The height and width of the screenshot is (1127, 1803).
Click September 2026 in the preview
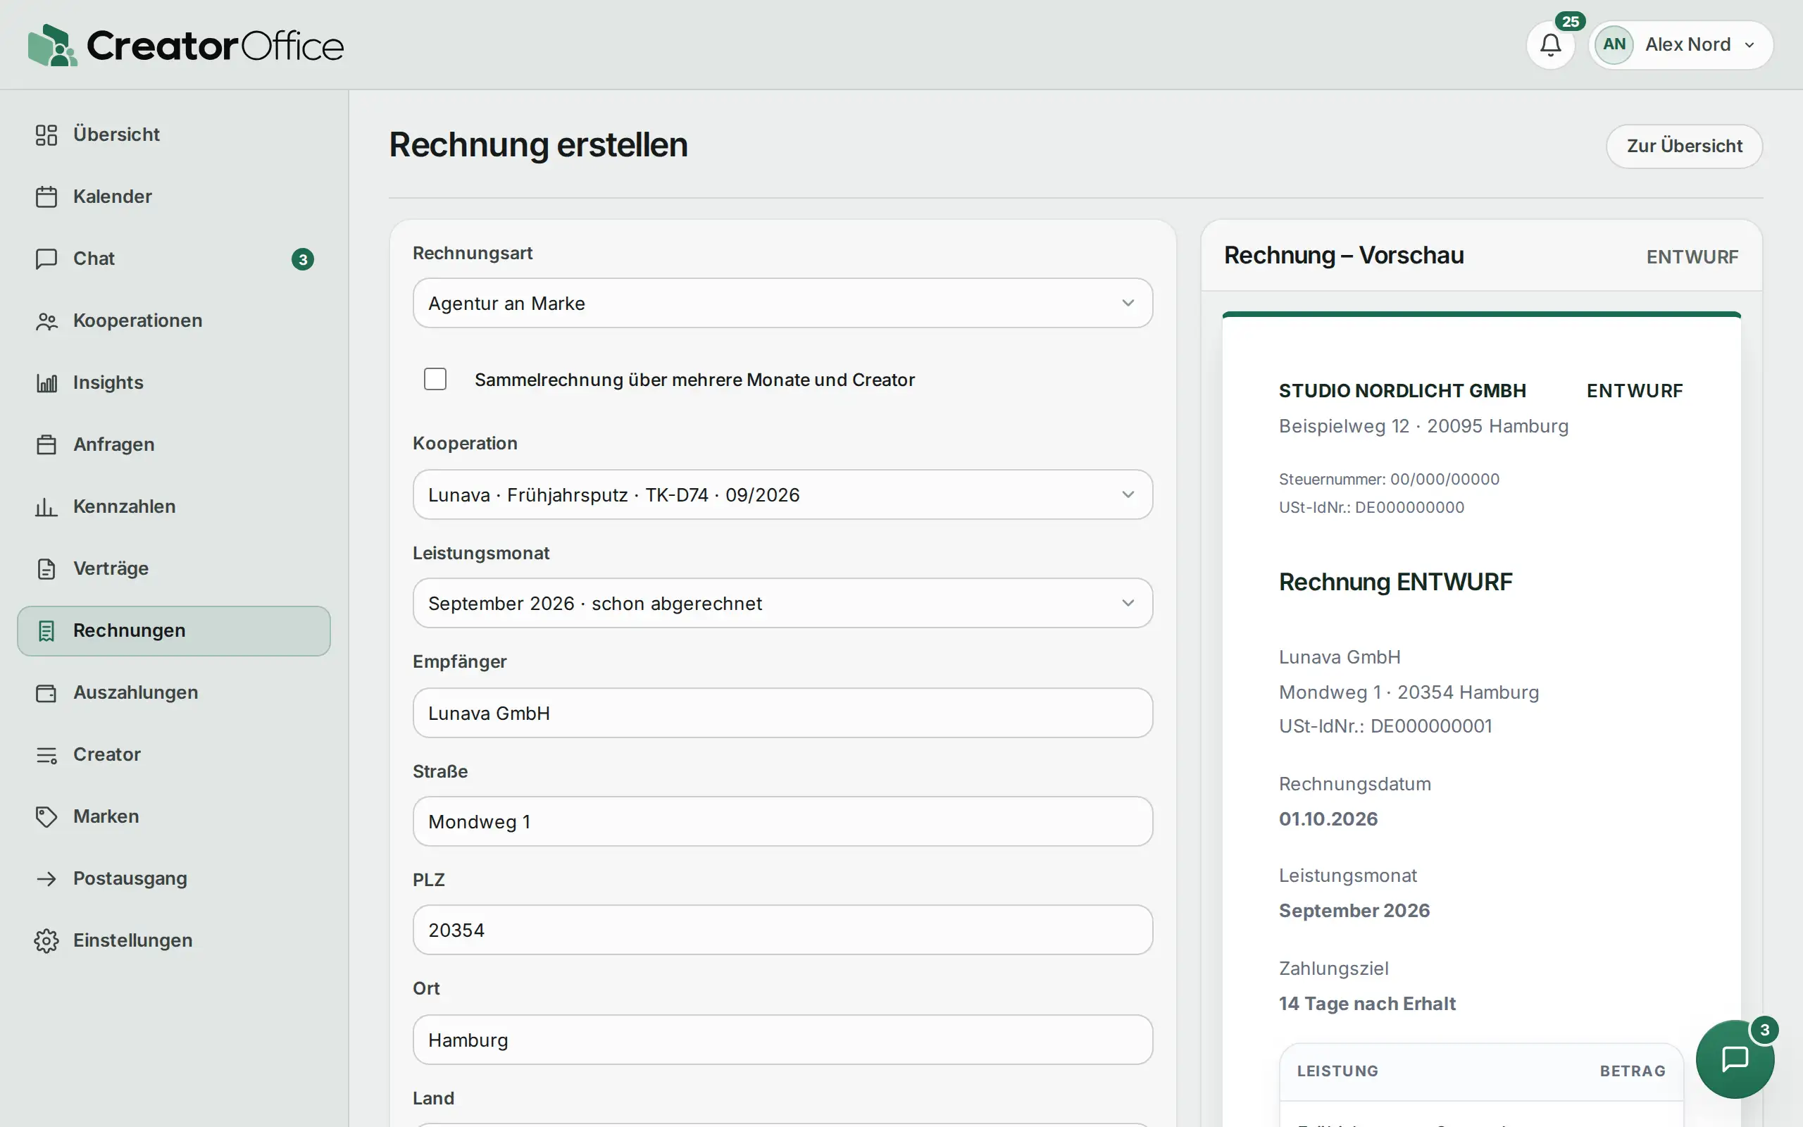coord(1354,911)
